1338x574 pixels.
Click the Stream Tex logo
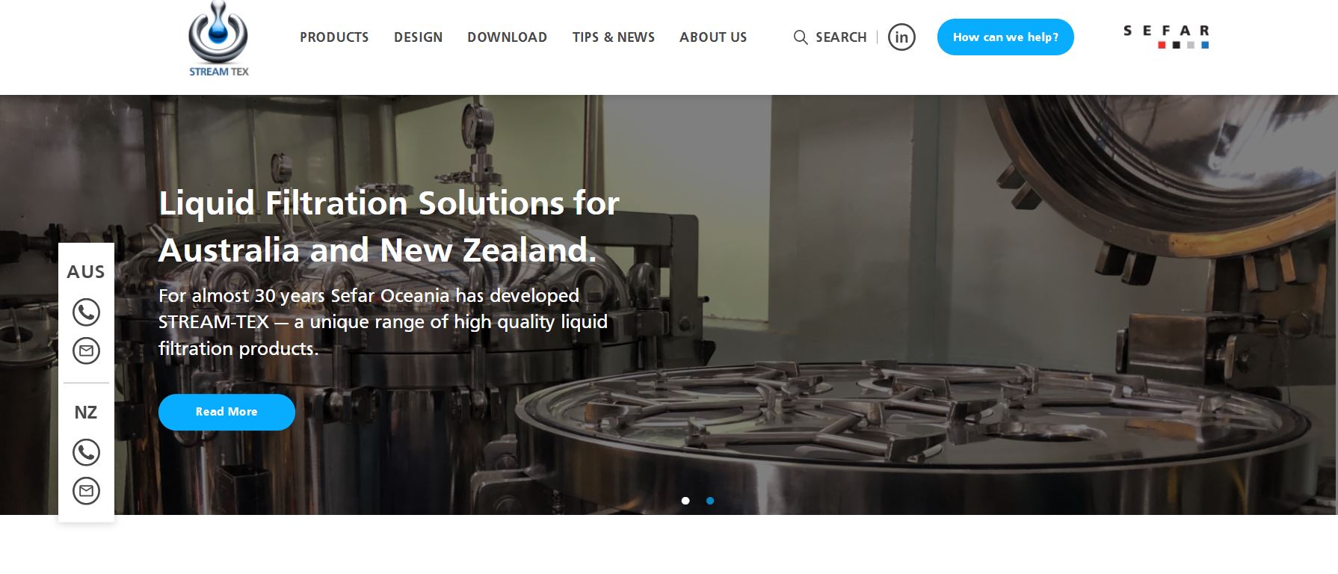pos(218,39)
